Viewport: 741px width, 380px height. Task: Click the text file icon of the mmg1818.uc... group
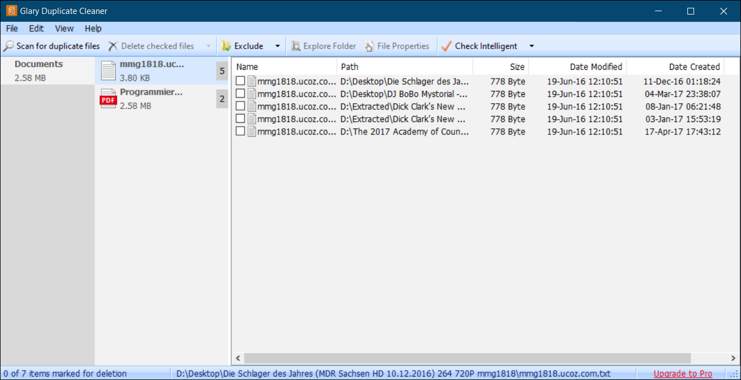point(108,71)
